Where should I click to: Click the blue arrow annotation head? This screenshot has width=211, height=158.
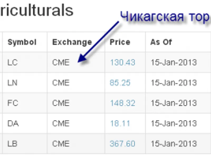[x=82, y=58]
